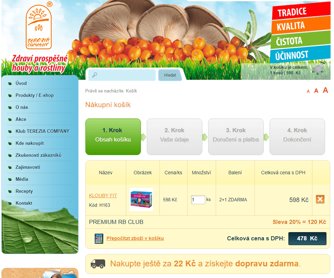Remove KLOUBY FIT with the X icon

click(x=320, y=199)
